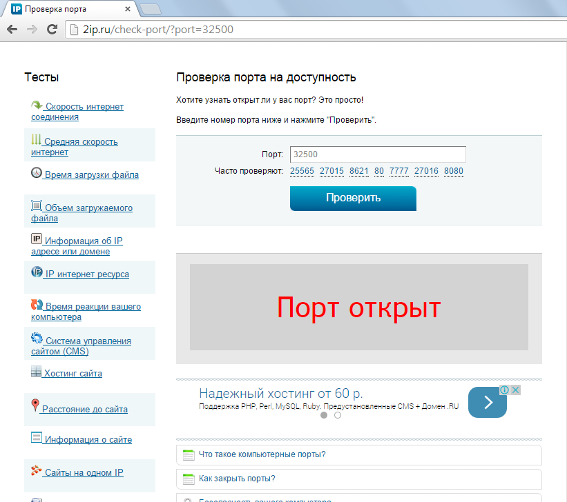Image resolution: width=567 pixels, height=502 pixels.
Task: Choose the frequently checked port 25565
Action: click(302, 171)
